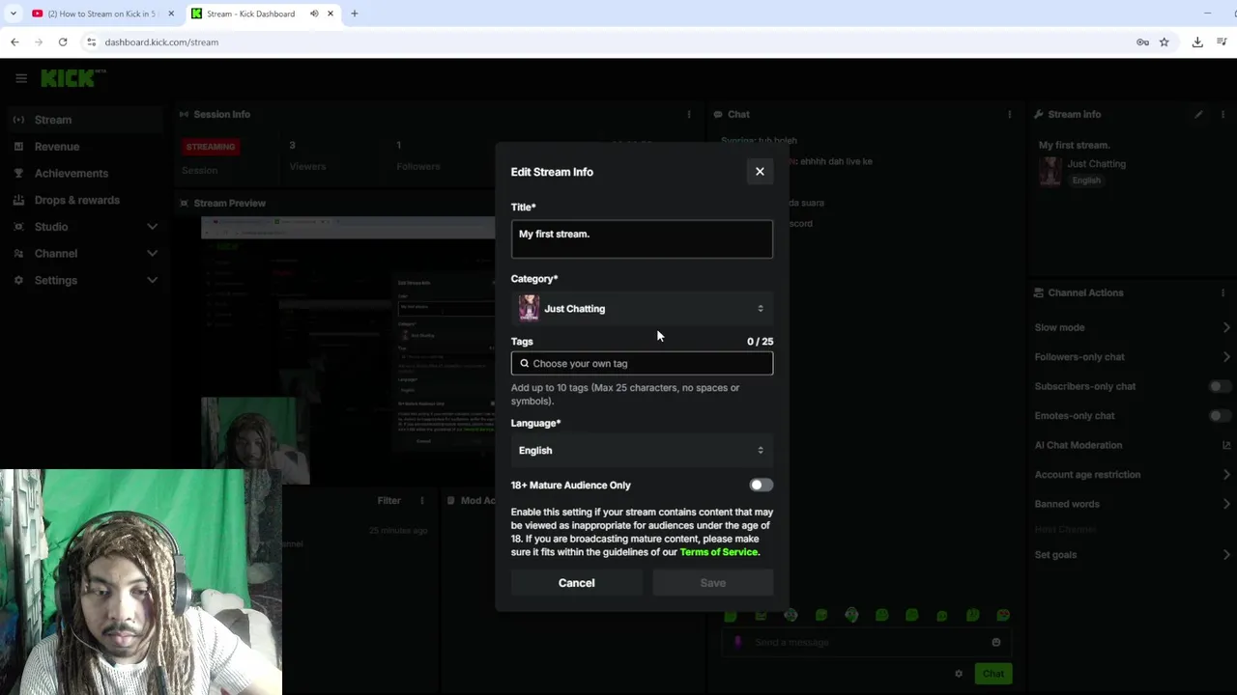Viewport: 1237px width, 695px height.
Task: Click the Just Chatting thumbnail in the dialog
Action: [529, 308]
